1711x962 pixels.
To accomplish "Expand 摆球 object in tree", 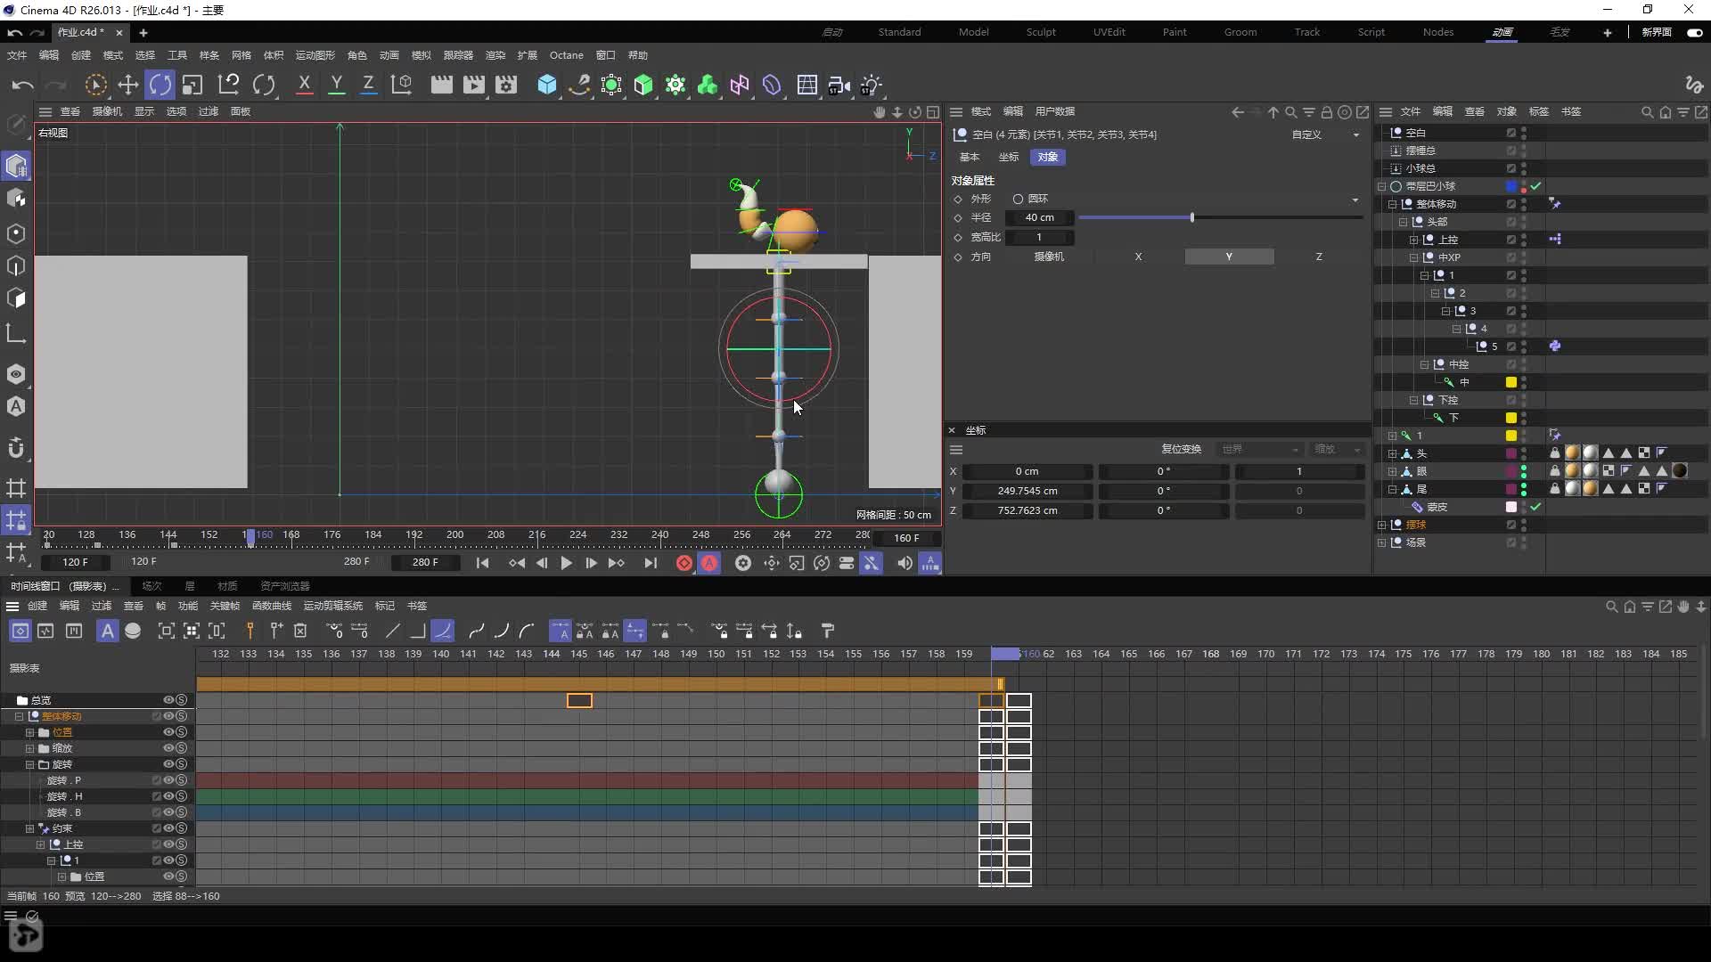I will coord(1382,525).
